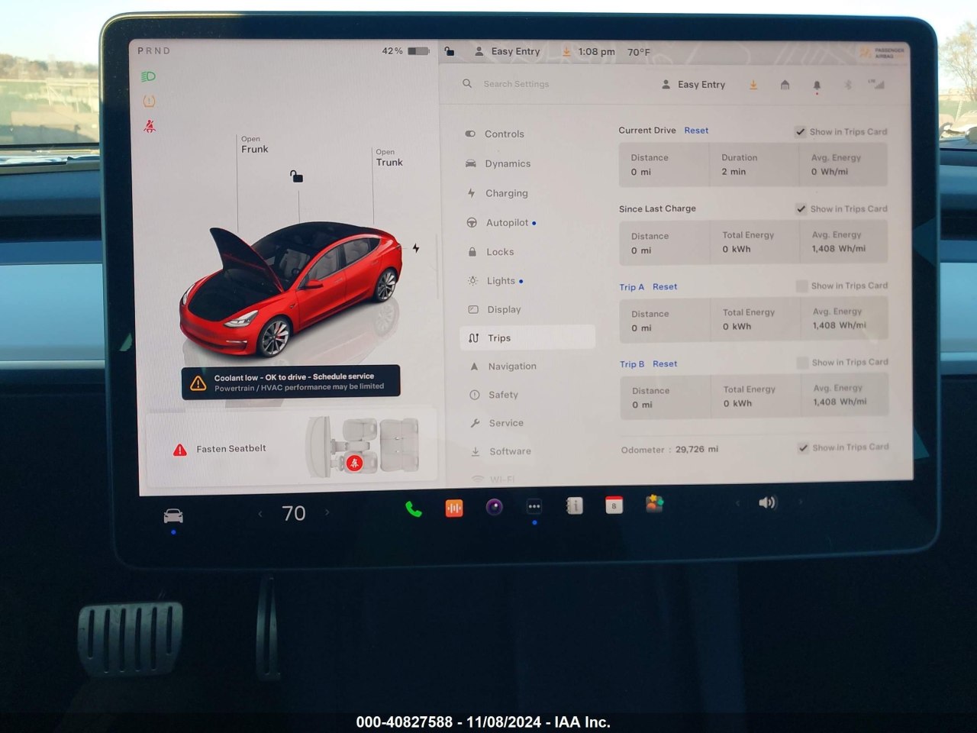This screenshot has height=733, width=977.
Task: Tap the notification bell icon
Action: (x=817, y=86)
